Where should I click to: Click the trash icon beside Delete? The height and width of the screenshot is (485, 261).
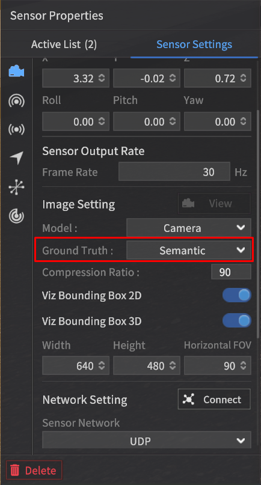(x=15, y=471)
